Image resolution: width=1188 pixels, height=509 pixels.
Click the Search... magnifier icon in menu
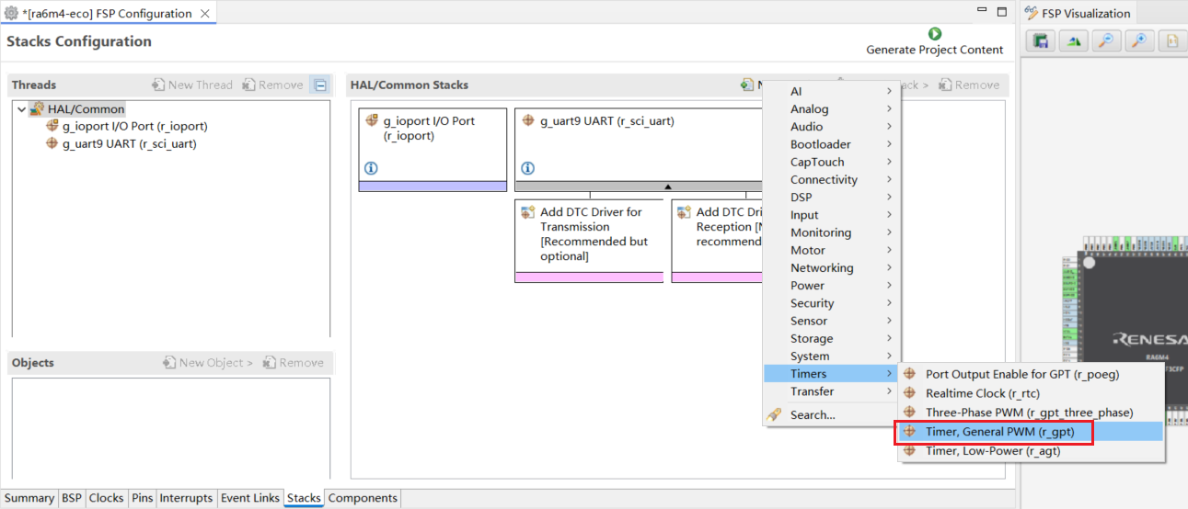776,414
